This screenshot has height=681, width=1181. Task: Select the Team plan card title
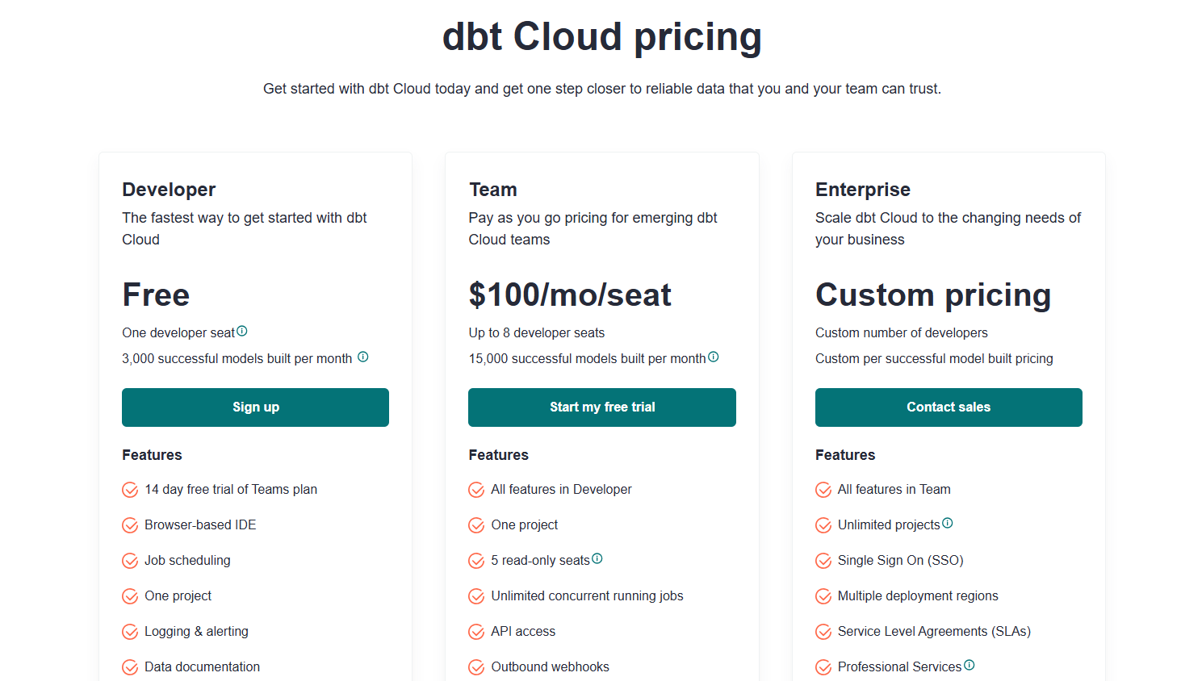pyautogui.click(x=492, y=189)
